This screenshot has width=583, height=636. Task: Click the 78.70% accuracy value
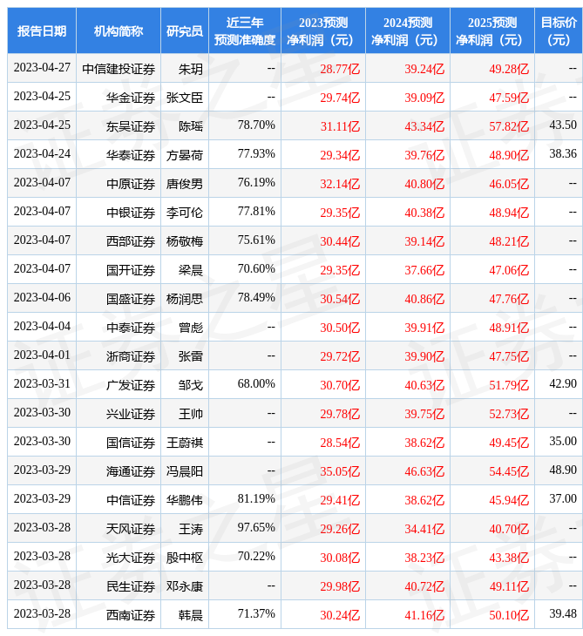[256, 125]
